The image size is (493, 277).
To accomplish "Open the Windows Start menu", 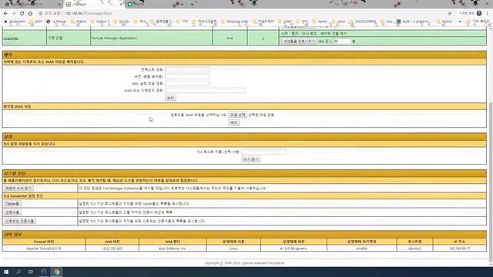I will pyautogui.click(x=6, y=272).
